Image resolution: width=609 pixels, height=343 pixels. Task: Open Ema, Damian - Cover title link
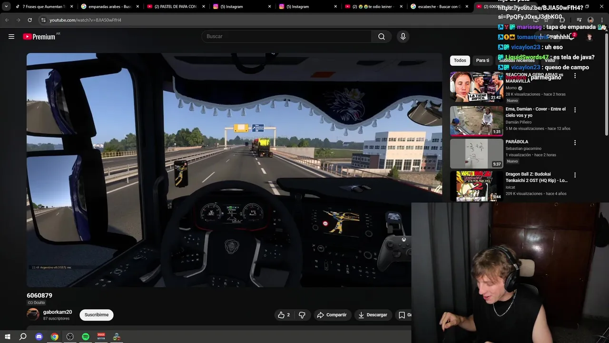point(536,112)
